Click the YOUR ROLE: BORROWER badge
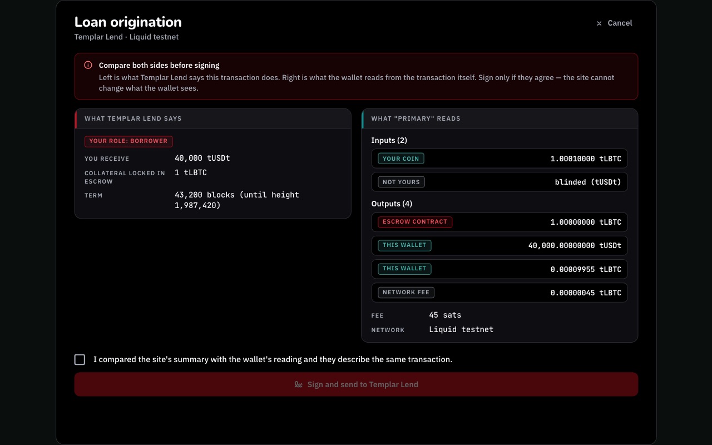The width and height of the screenshot is (712, 445). (128, 141)
